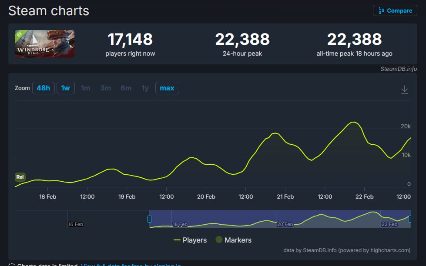This screenshot has height=266, width=426.
Task: Click the disabled 1m zoom option
Action: [x=86, y=88]
